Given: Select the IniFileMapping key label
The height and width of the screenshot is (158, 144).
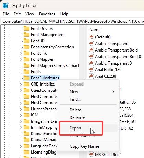Looking at the screenshot, I should (44, 127).
